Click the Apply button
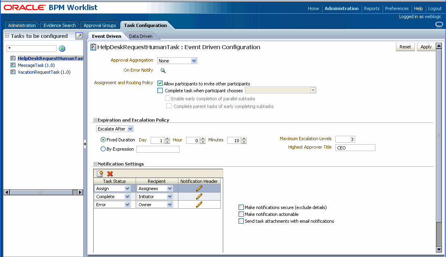The width and height of the screenshot is (446, 257). click(x=426, y=47)
